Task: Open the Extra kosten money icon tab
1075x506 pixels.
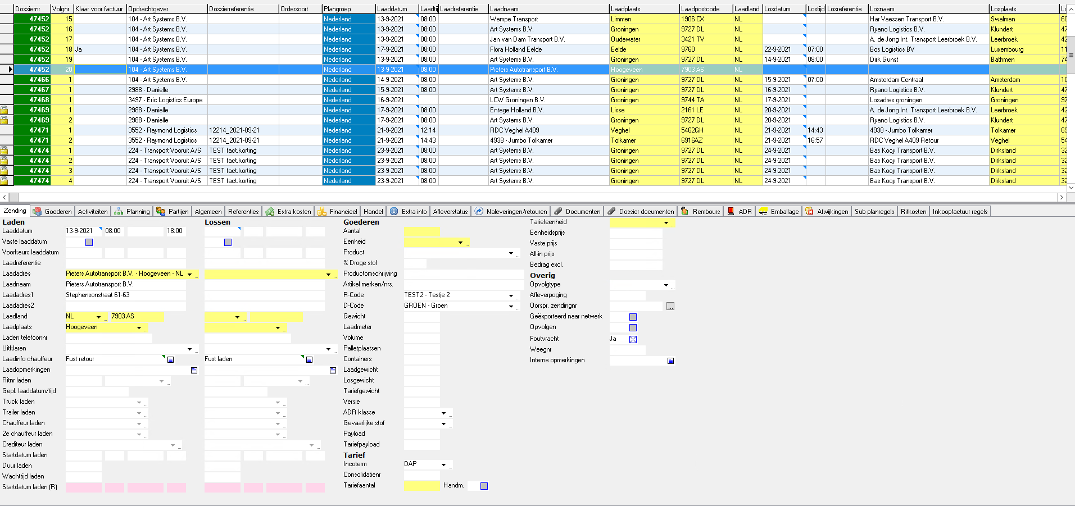Action: [x=288, y=212]
